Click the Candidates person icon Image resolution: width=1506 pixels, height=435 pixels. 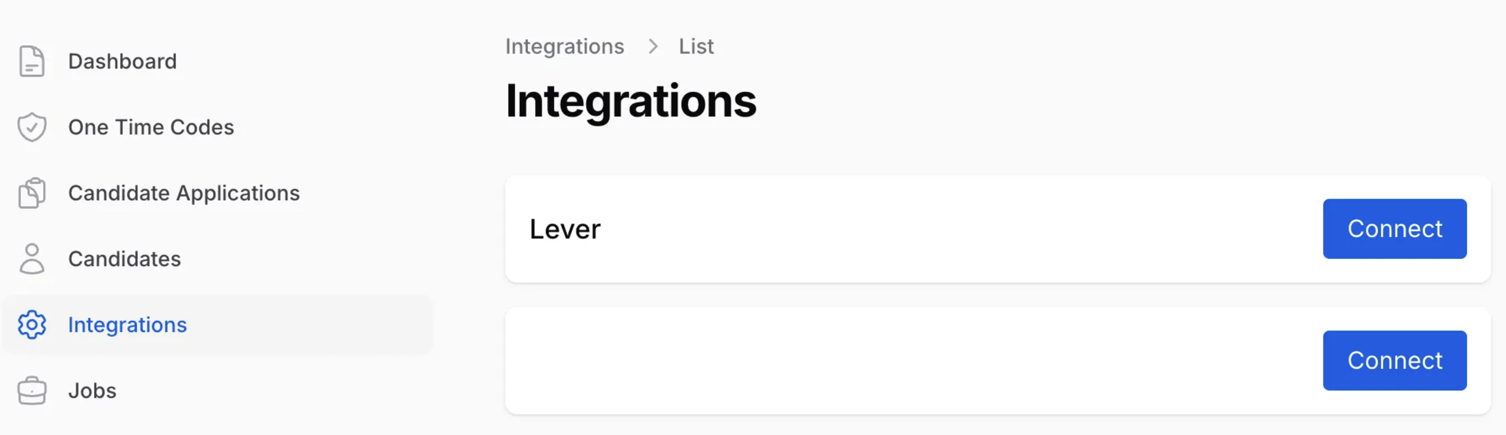pyautogui.click(x=32, y=259)
